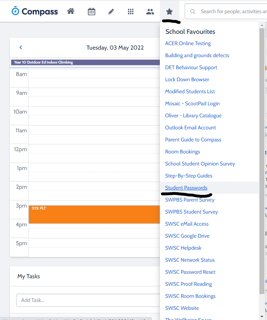Click the scrollbar up arrow
Image resolution: width=267 pixels, height=320 pixels.
[x=262, y=25]
